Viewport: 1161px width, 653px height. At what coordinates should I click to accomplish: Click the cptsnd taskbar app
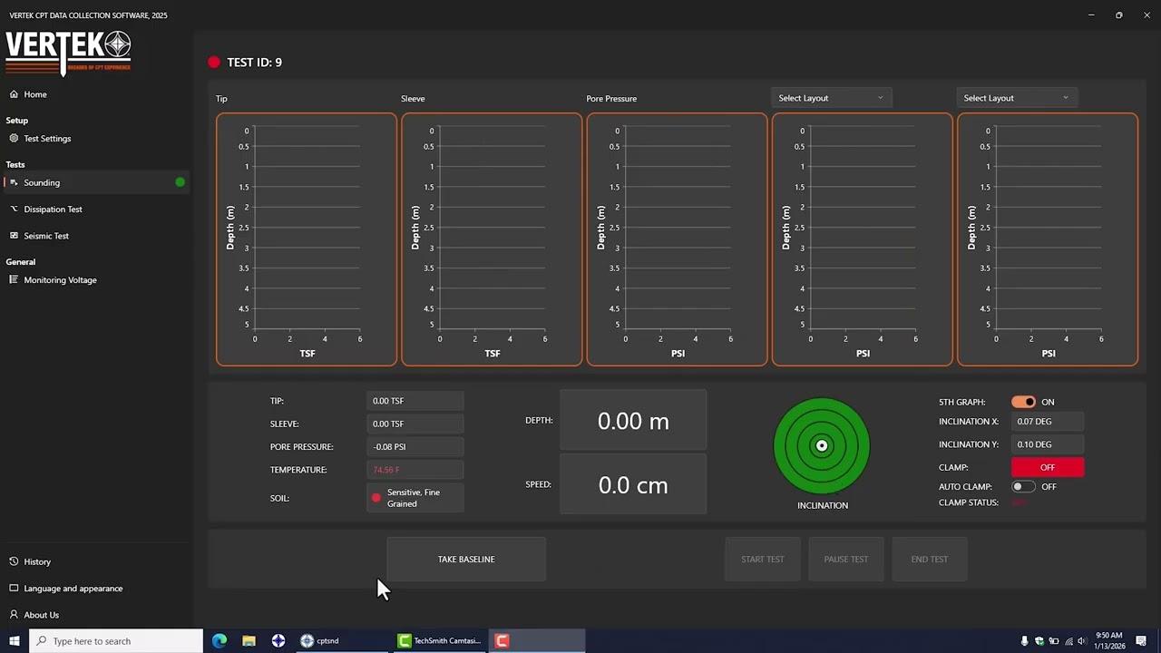click(341, 641)
